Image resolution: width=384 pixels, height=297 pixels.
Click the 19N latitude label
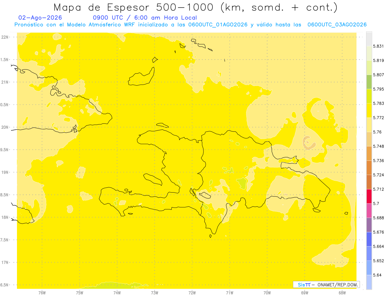pos(5,172)
